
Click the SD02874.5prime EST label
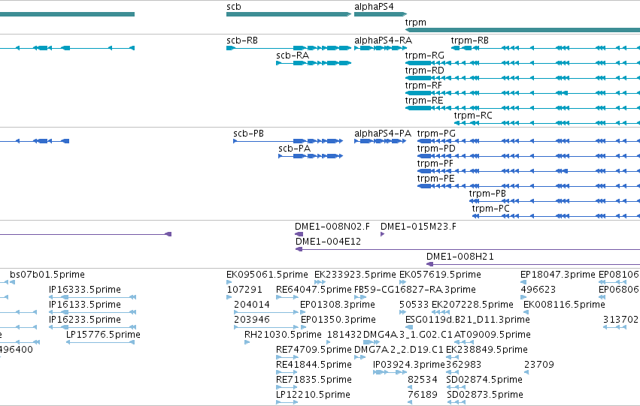tap(484, 380)
